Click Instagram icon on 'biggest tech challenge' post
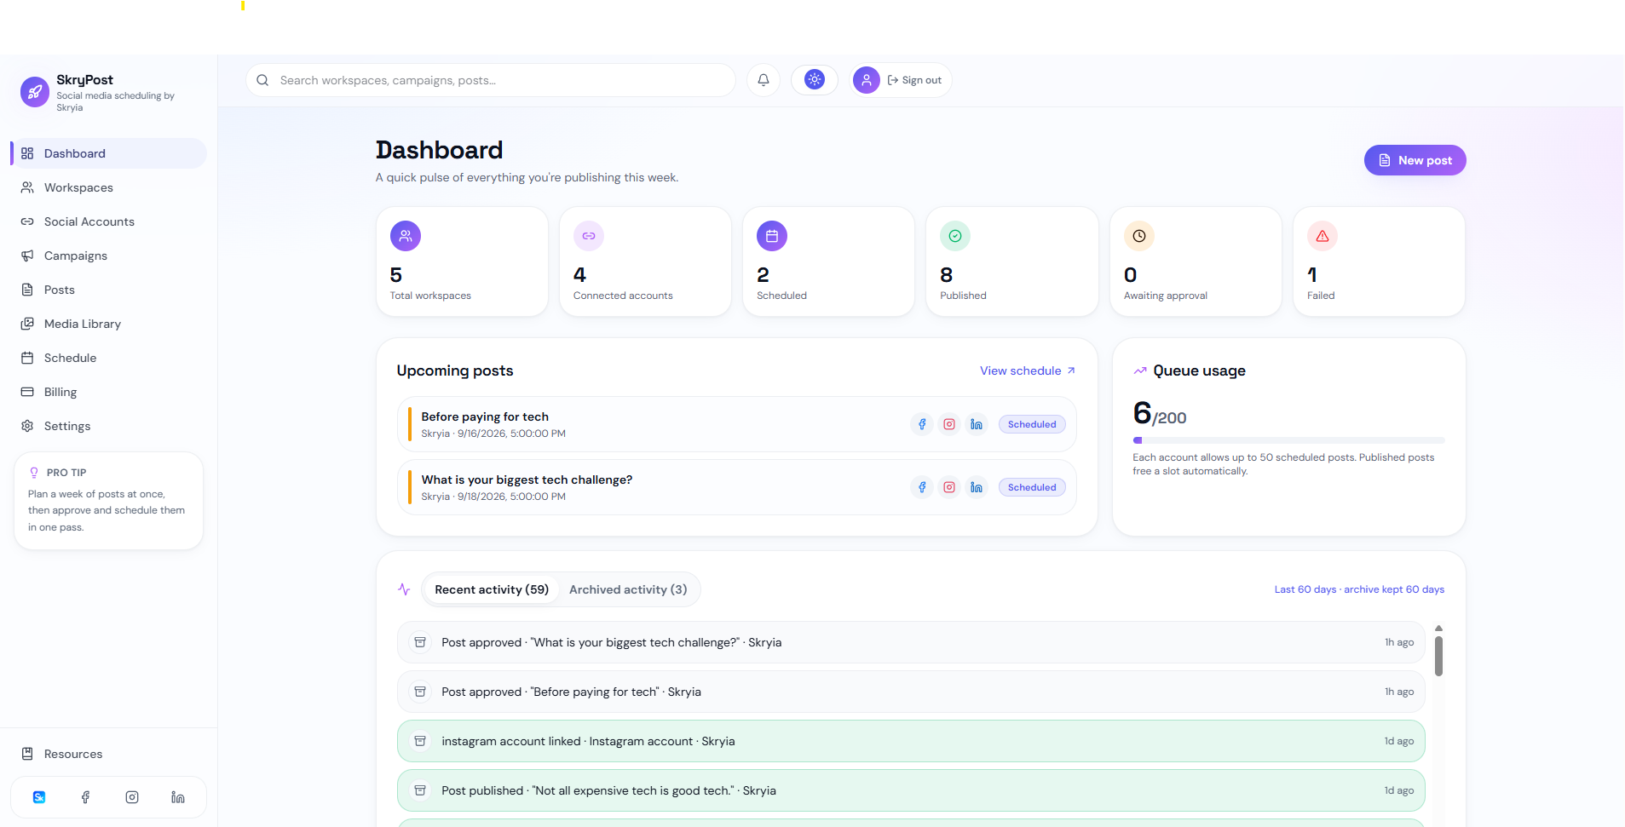The height and width of the screenshot is (827, 1625). click(949, 487)
